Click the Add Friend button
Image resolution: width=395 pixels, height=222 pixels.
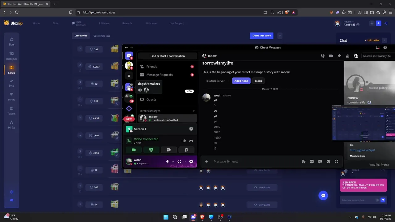point(241,81)
